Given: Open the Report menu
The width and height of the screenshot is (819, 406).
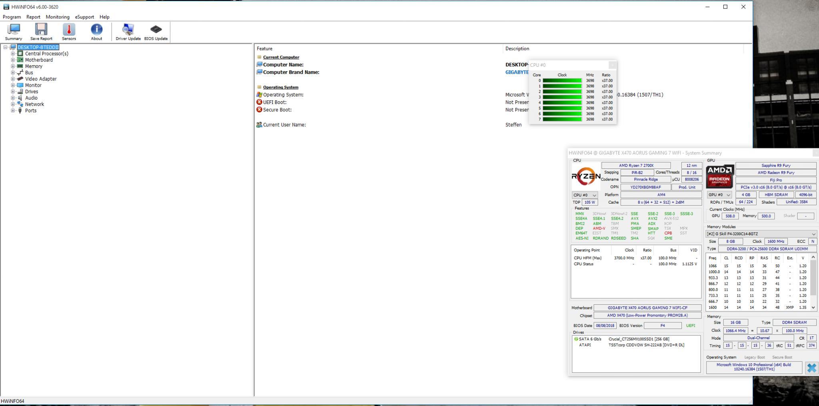Looking at the screenshot, I should tap(33, 17).
